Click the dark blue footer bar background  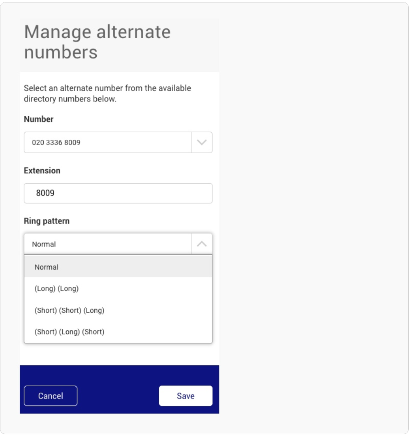[119, 375]
